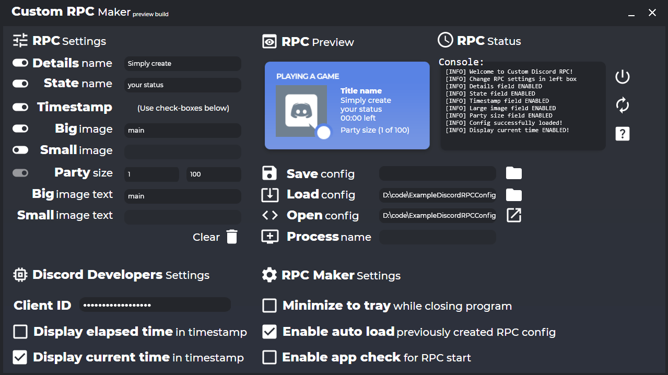Click the Client ID password field
668x375 pixels.
155,305
